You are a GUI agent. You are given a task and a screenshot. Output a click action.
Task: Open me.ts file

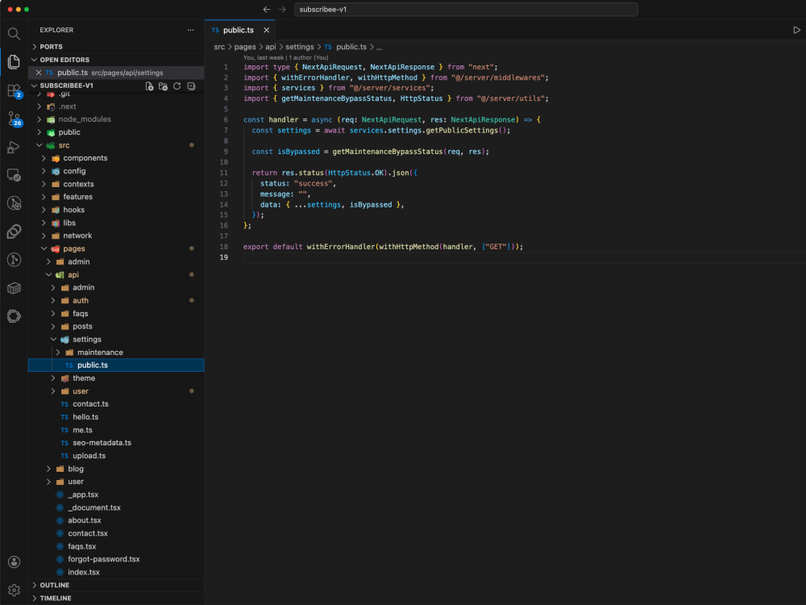point(116,430)
